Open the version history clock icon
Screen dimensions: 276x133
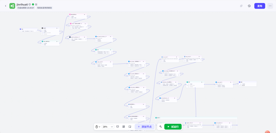point(249,6)
